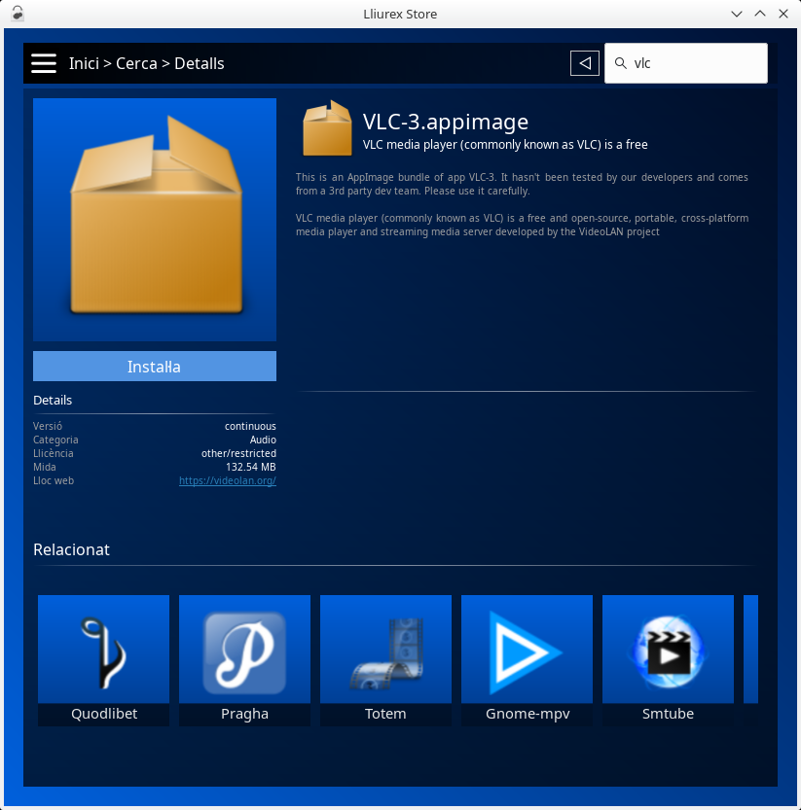Go to Inici breadcrumb

click(84, 63)
